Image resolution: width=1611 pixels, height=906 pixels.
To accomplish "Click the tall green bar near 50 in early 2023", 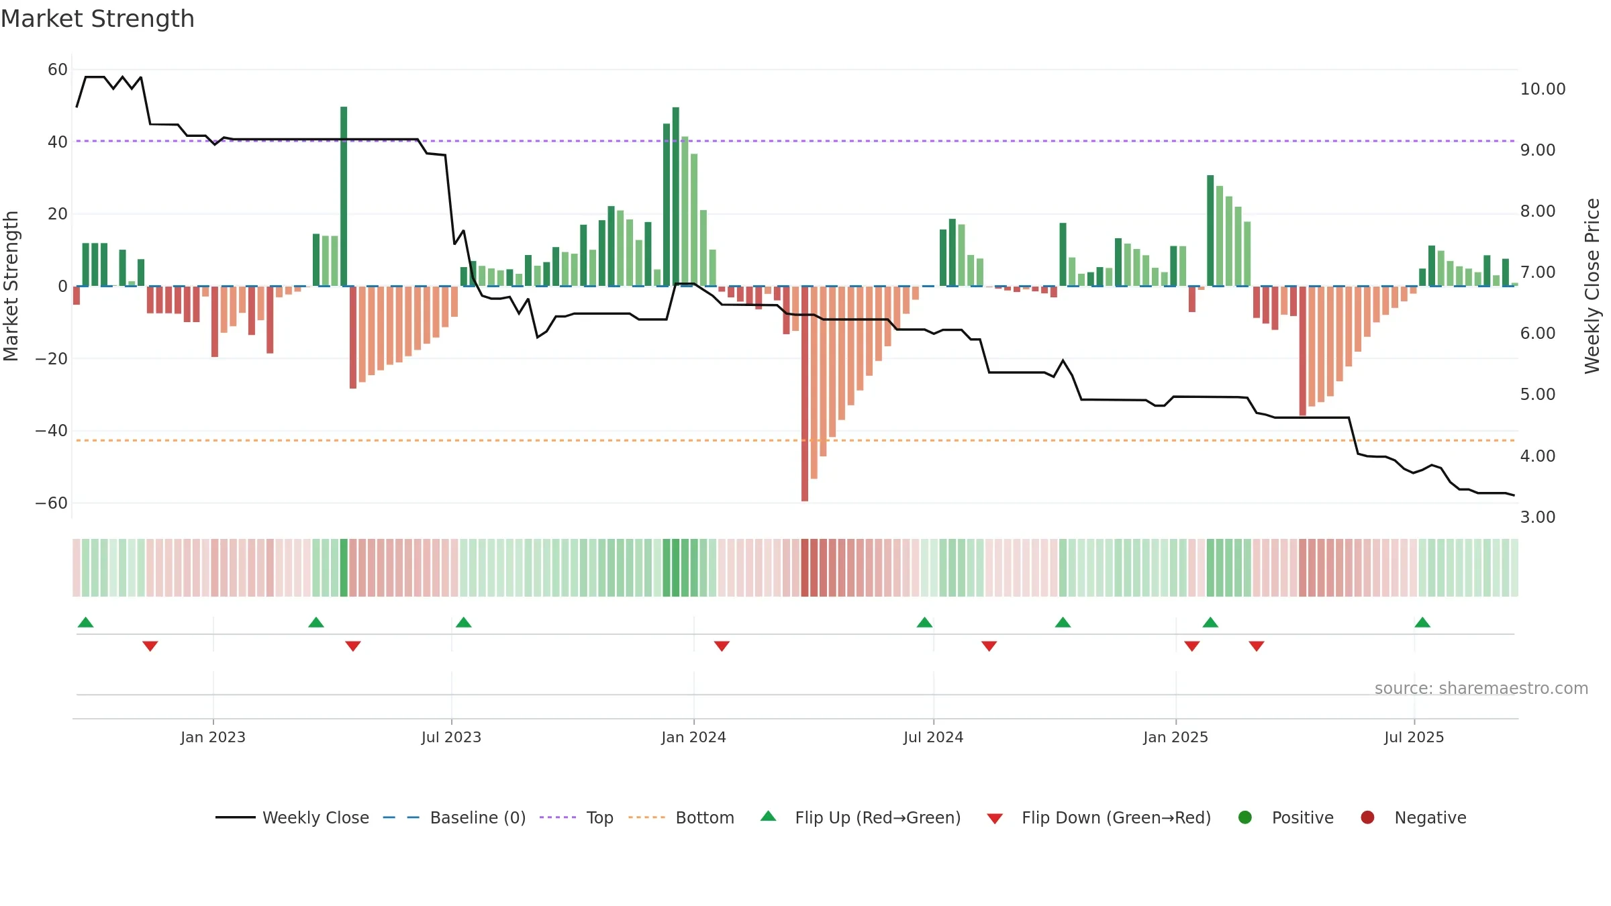I will tap(344, 197).
